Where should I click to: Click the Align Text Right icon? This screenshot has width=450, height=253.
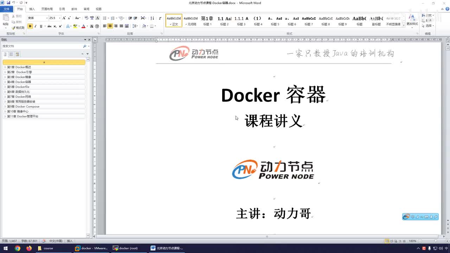tap(116, 26)
